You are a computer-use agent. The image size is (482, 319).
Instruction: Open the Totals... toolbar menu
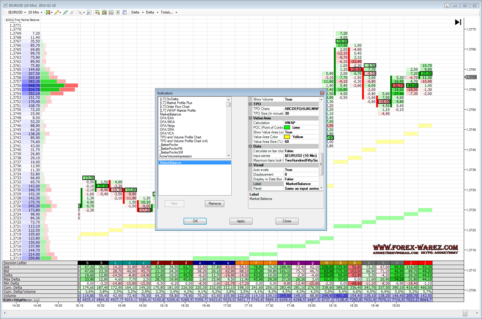point(169,12)
